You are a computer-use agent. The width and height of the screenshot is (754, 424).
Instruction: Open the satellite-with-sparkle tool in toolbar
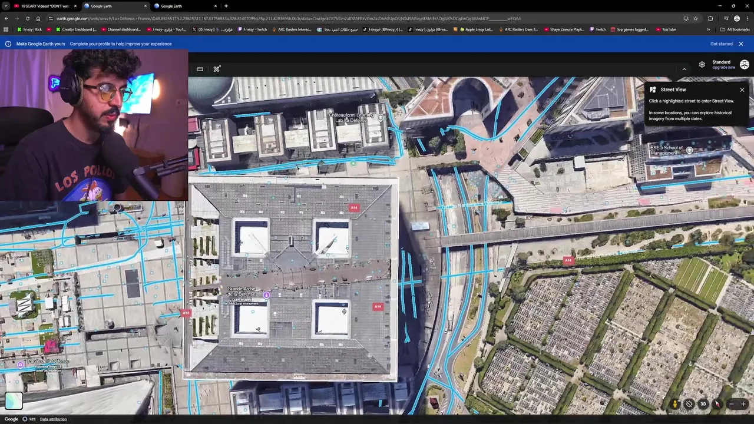217,69
